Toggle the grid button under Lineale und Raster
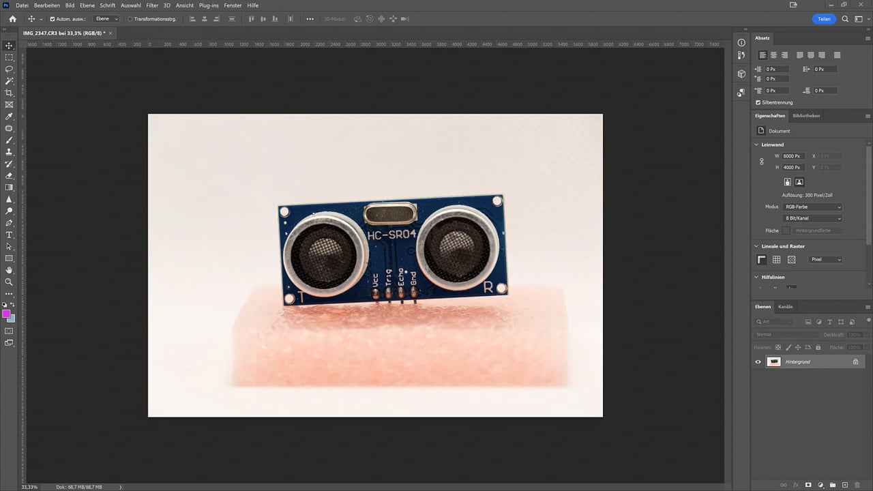Viewport: 873px width, 491px height. [777, 260]
